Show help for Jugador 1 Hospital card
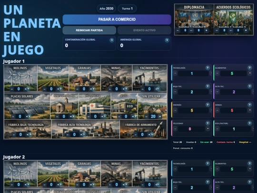Screen dimensions: 257x193 tap(105, 117)
